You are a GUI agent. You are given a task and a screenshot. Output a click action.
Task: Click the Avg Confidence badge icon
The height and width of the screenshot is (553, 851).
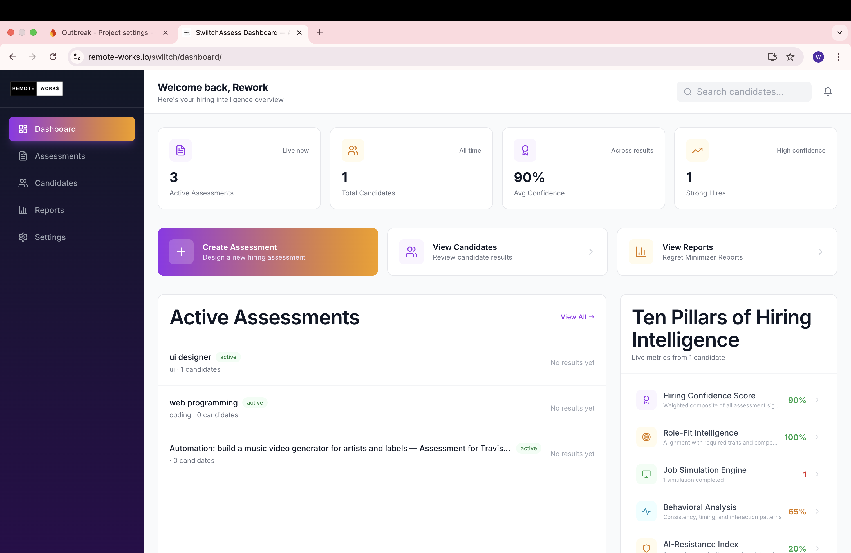525,150
